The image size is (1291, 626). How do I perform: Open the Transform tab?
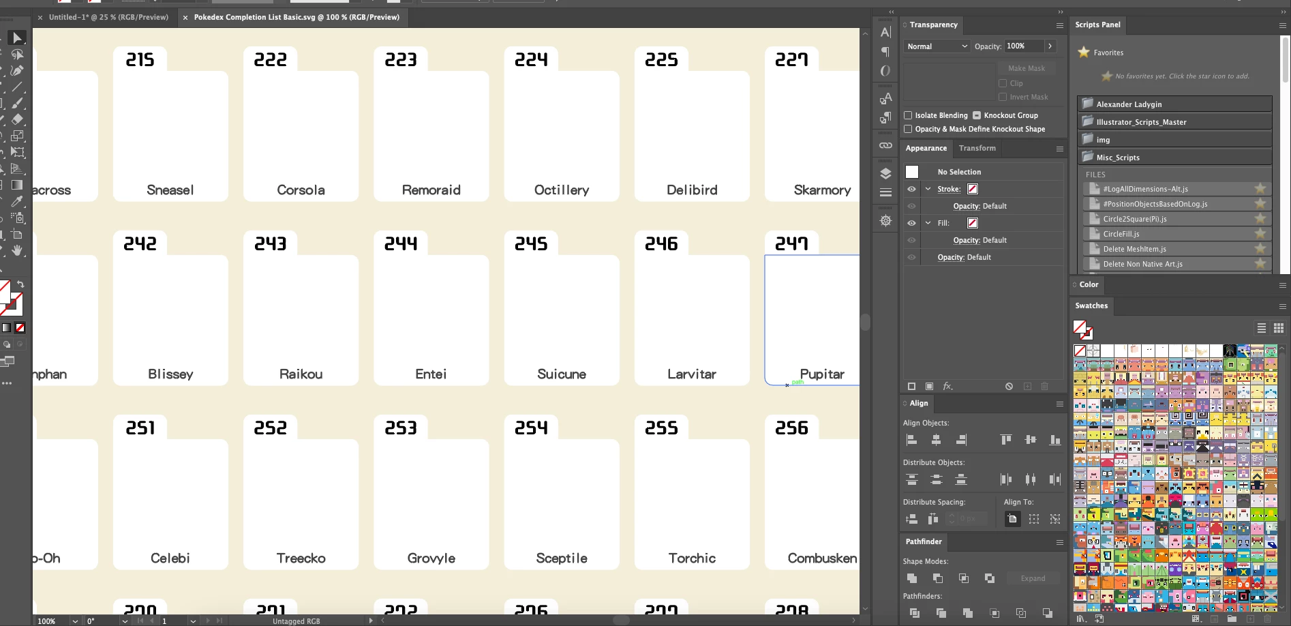[977, 148]
